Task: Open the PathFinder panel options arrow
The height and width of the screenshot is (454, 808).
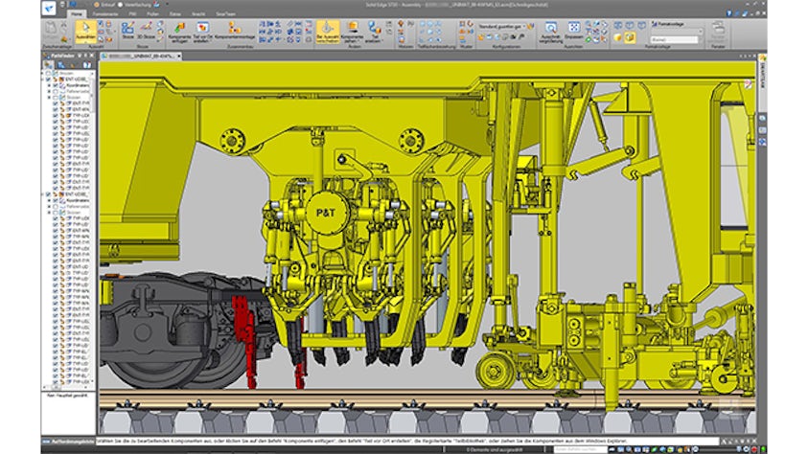Action: [x=80, y=56]
